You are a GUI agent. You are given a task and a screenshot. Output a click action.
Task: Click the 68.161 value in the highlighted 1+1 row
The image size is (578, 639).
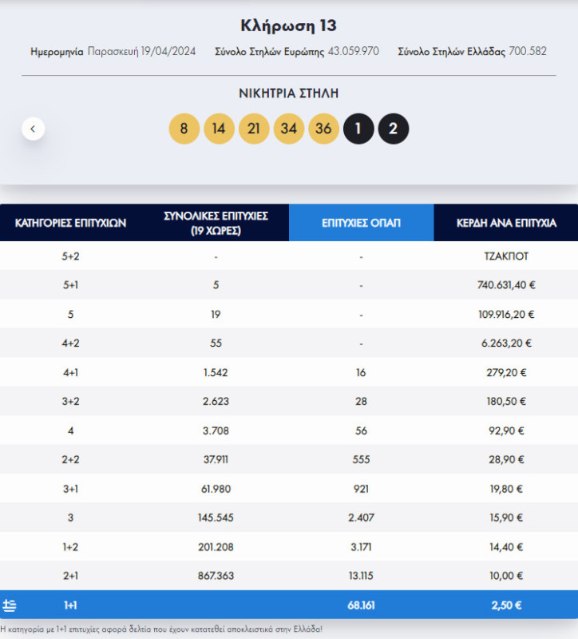tap(361, 605)
